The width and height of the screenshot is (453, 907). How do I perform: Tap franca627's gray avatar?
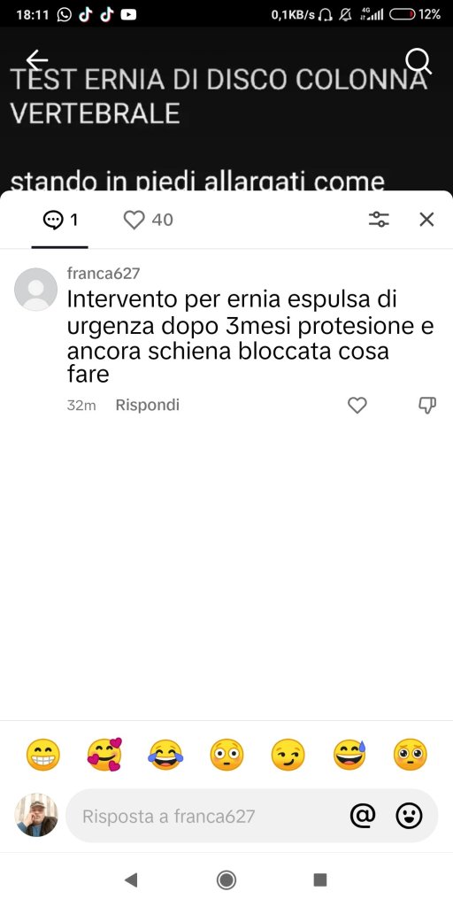[x=35, y=290]
